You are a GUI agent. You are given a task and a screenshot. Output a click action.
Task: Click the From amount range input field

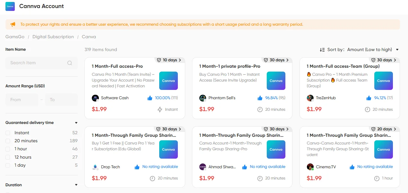22,100
